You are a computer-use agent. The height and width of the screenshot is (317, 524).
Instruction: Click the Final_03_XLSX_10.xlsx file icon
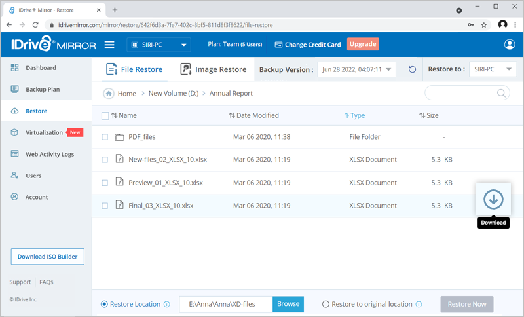119,204
